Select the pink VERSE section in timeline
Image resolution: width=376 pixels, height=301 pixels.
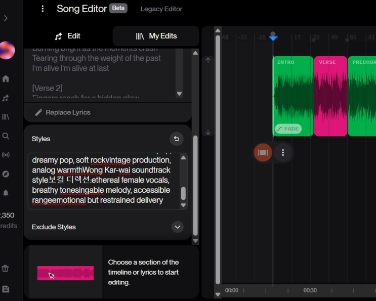coord(330,96)
